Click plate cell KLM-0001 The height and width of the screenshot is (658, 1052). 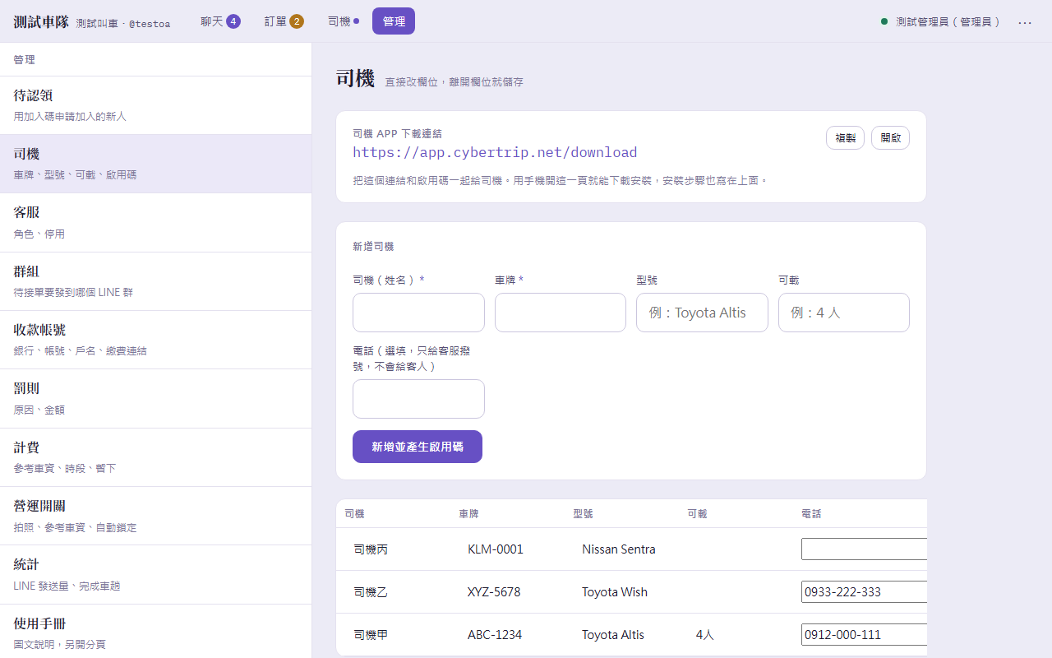(496, 549)
